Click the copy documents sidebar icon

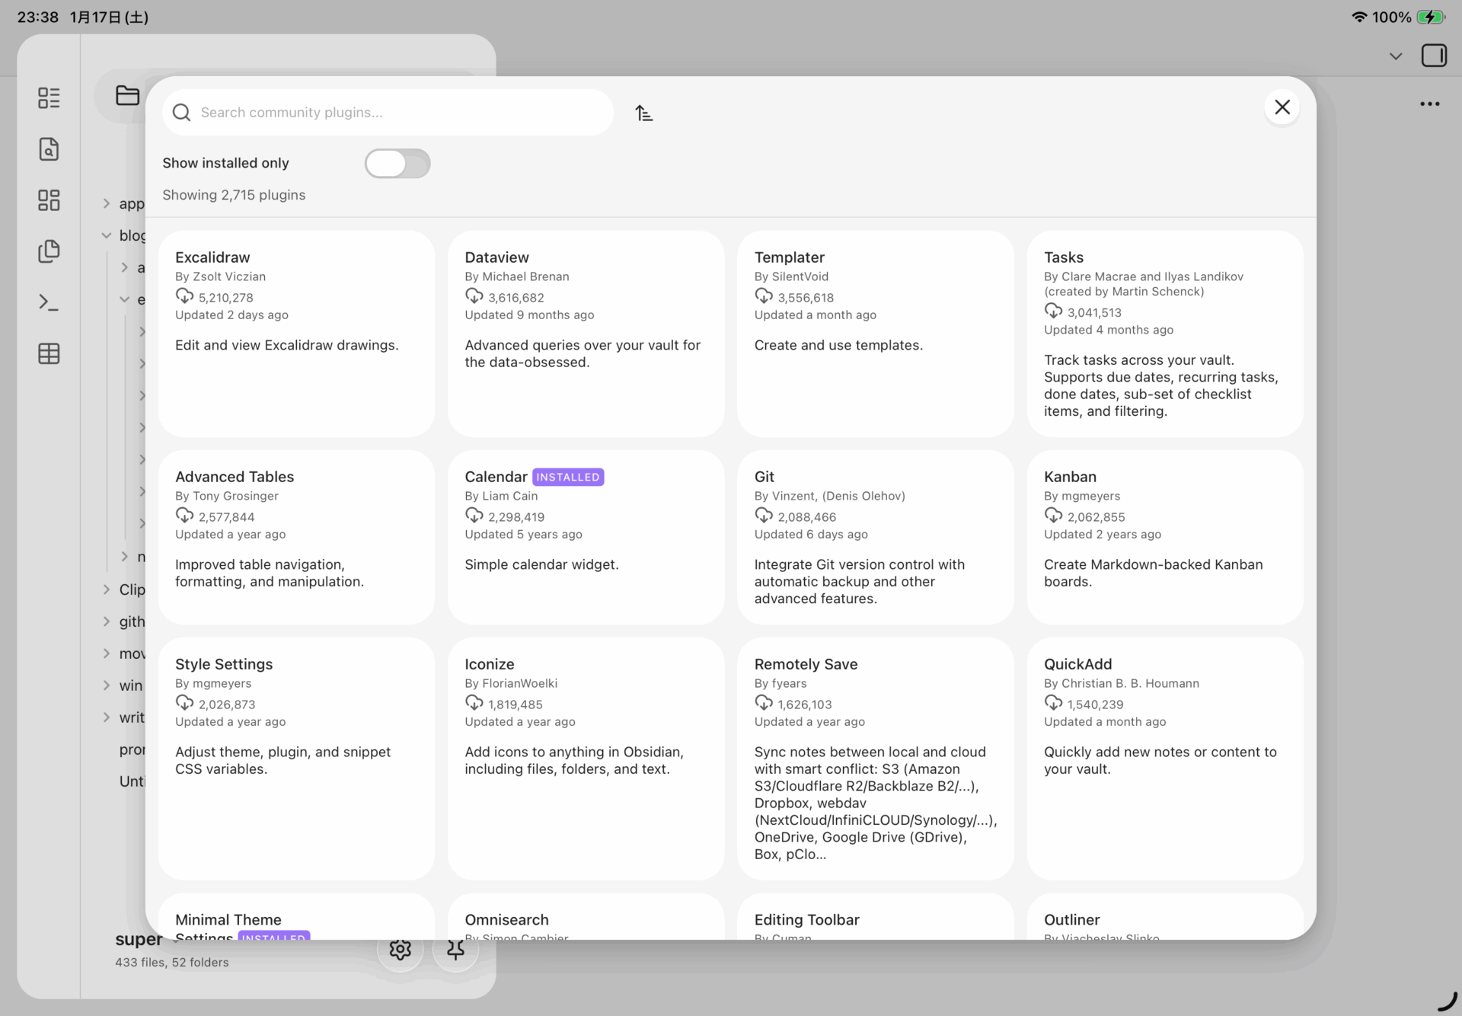[49, 251]
